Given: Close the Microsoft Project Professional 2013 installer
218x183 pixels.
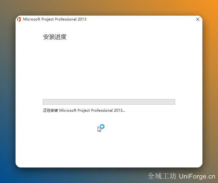Looking at the screenshot, I should [198, 19].
